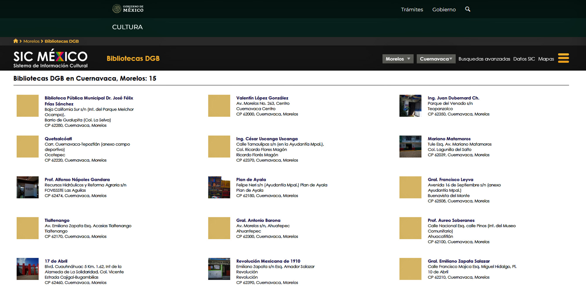The width and height of the screenshot is (586, 289).
Task: Click the Plan de Ayala photo thumbnail
Action: [219, 187]
